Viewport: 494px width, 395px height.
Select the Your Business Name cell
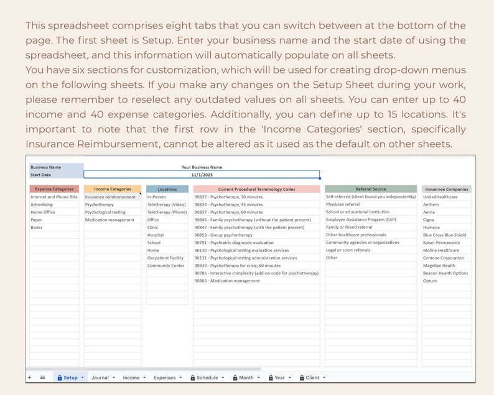[202, 167]
